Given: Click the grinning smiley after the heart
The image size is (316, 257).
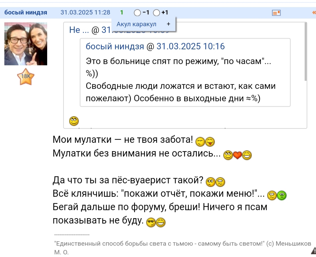Looking at the screenshot, I should coord(247,155).
